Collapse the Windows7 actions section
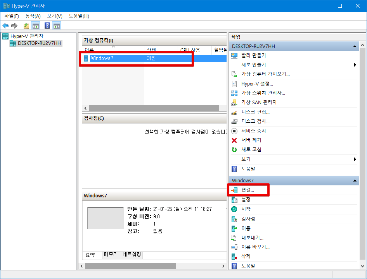The image size is (367, 279). pyautogui.click(x=355, y=180)
